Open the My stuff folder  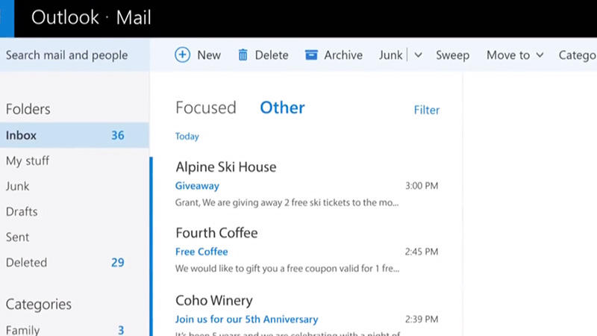(28, 161)
